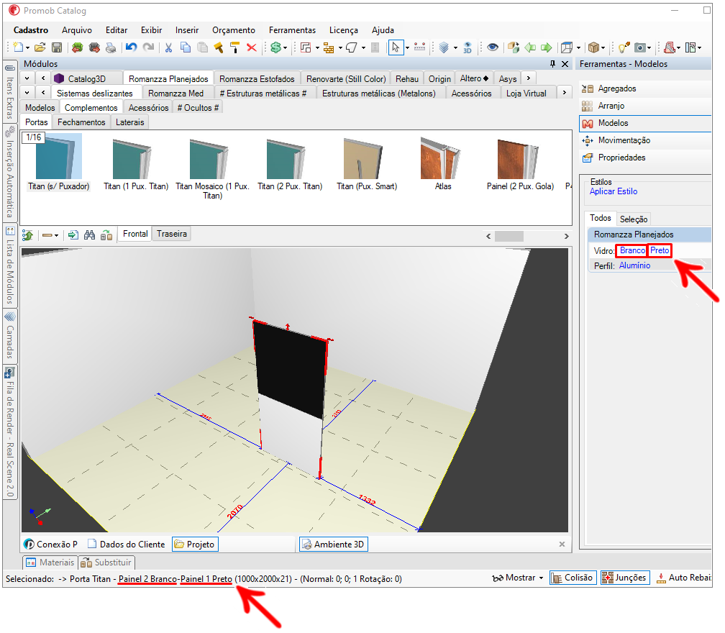Delete with the red X icon
The height and width of the screenshot is (633, 725).
click(x=252, y=47)
